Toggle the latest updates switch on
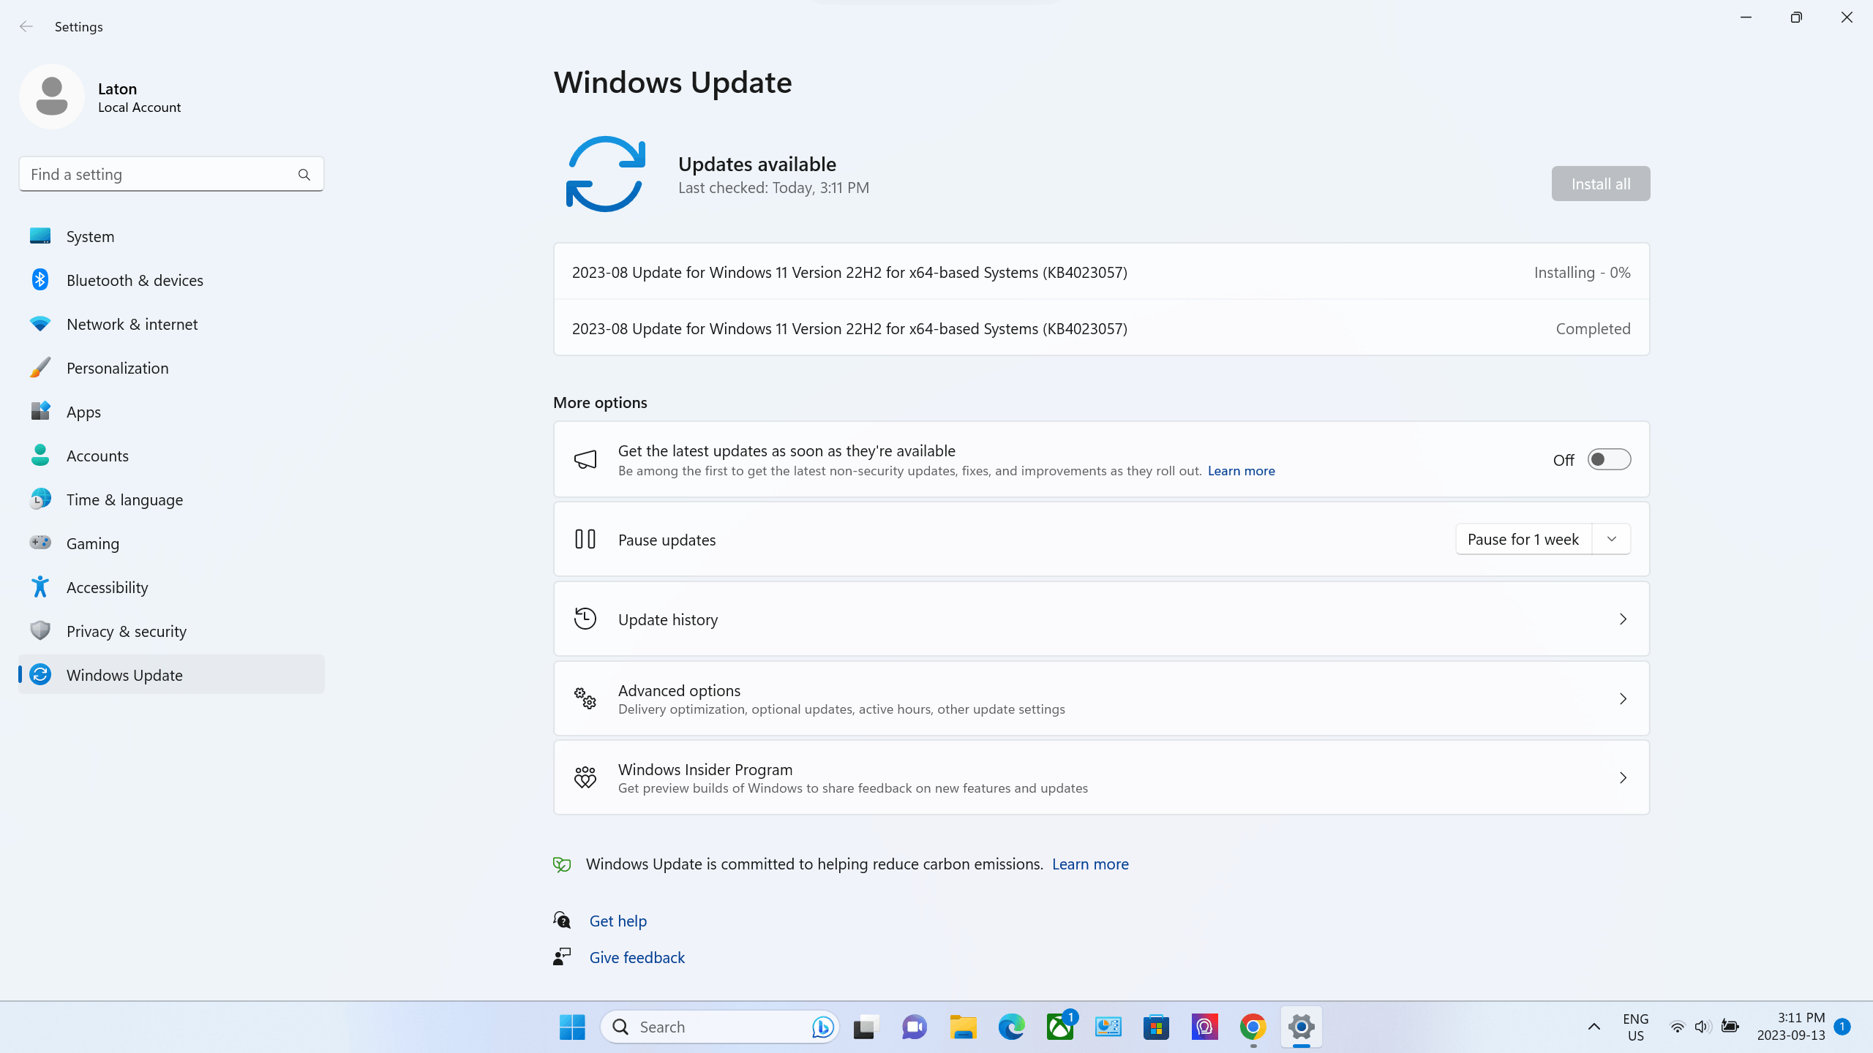 click(x=1608, y=459)
